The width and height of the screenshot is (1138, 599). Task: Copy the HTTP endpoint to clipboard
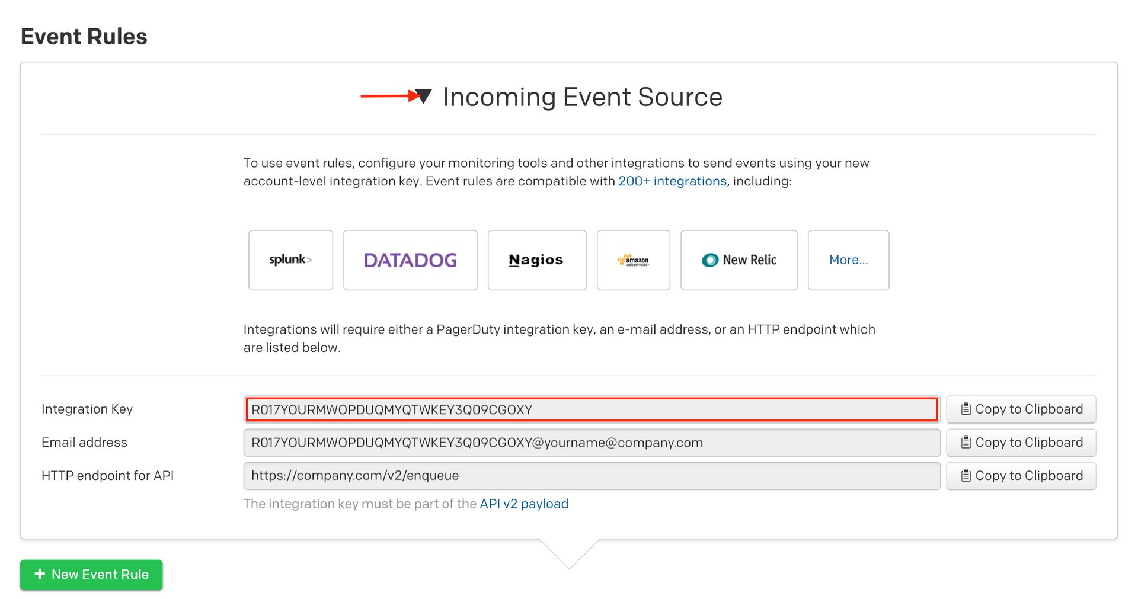click(1021, 476)
